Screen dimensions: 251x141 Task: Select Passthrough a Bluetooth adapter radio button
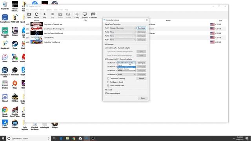click(106, 48)
